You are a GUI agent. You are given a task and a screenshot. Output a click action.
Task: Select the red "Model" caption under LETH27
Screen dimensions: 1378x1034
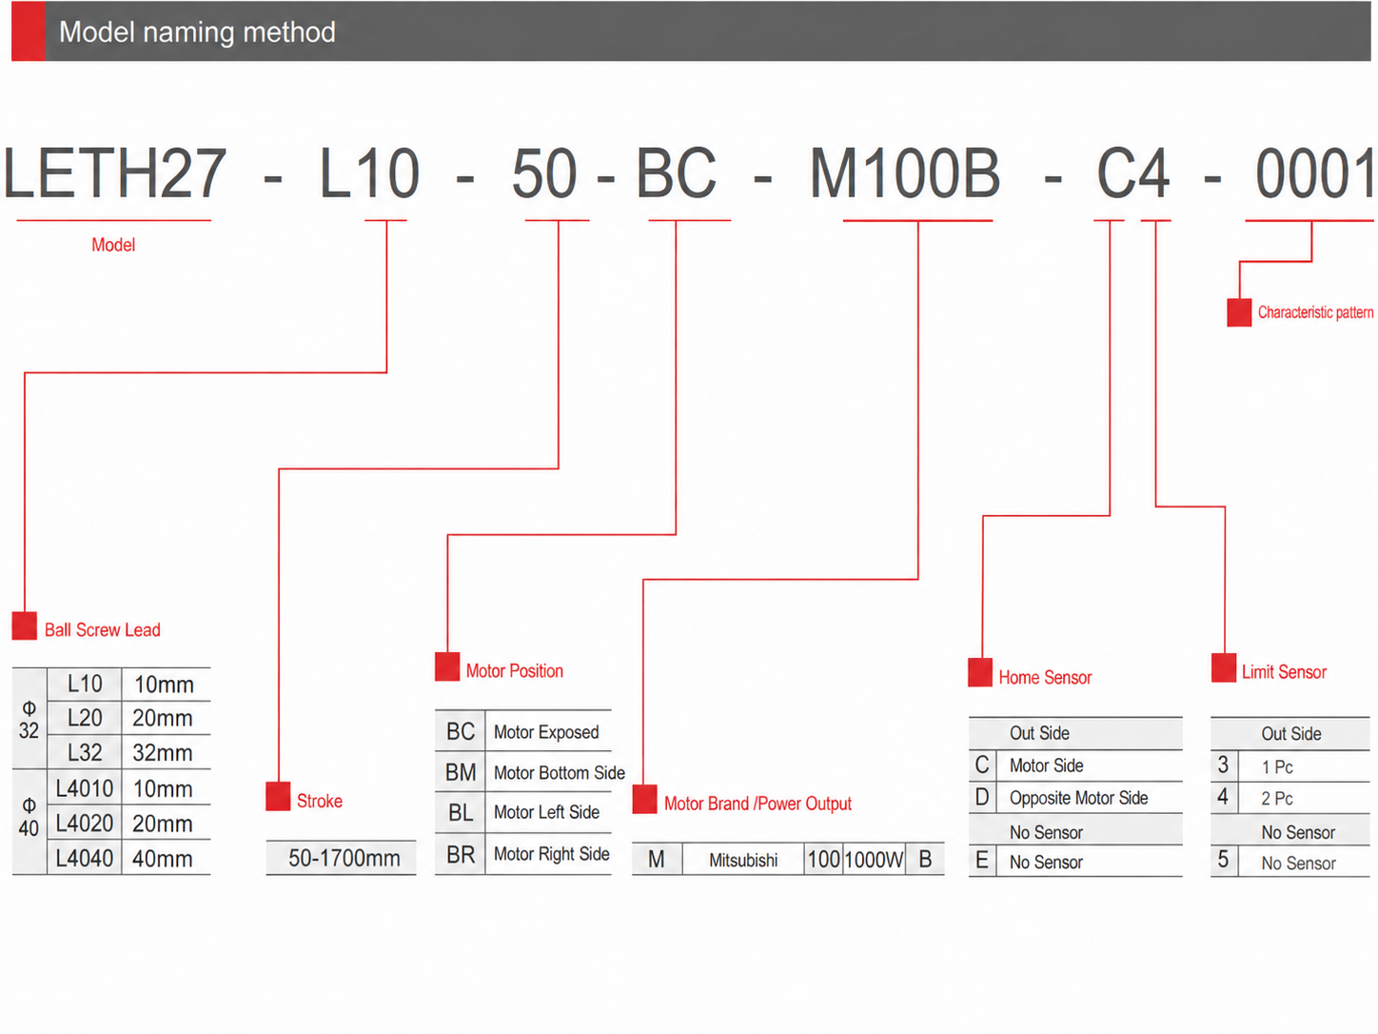pos(113,245)
